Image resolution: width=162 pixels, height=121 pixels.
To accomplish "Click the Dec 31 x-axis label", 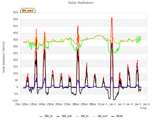I will (x=96, y=104).
